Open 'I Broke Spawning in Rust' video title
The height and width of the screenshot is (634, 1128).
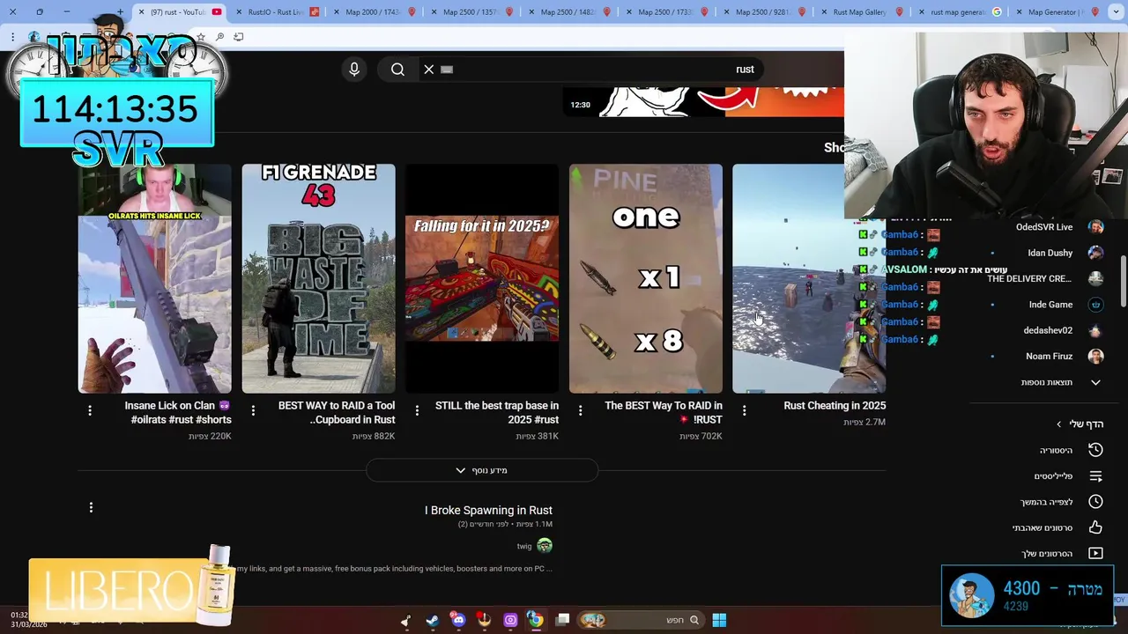(x=488, y=511)
